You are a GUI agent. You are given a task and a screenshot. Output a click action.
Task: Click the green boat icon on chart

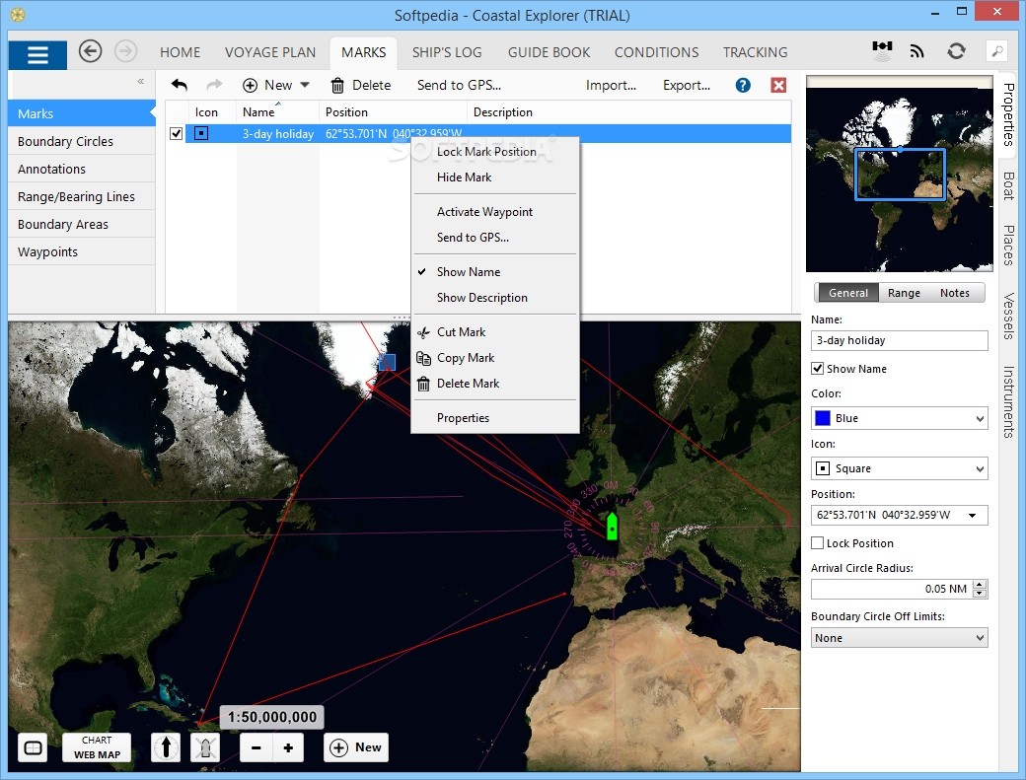612,527
